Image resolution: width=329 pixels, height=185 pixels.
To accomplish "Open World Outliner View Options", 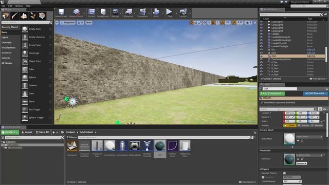I will (x=318, y=79).
